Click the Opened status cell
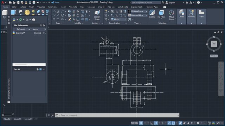Viewport: 225px width, 126px height. click(x=38, y=33)
